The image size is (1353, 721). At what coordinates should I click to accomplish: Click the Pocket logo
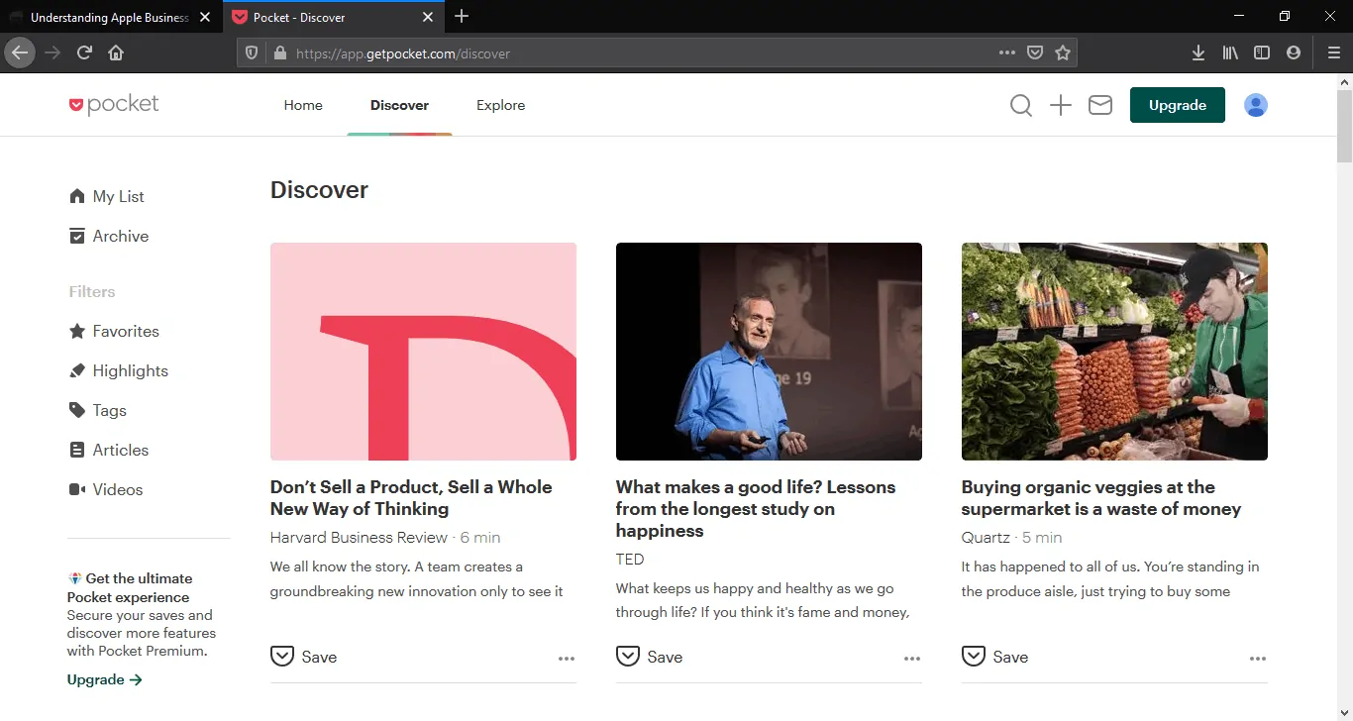(x=113, y=104)
